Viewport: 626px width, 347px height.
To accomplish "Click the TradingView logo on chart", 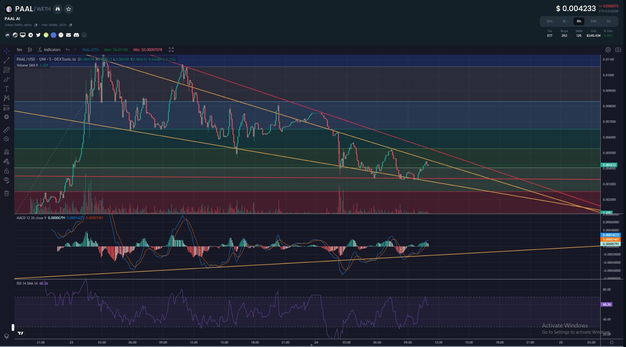I will [x=20, y=333].
